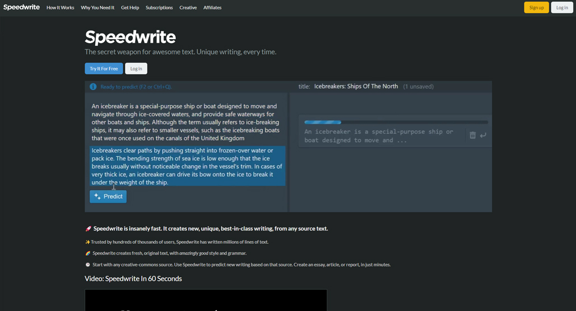576x311 pixels.
Task: Click the prediction progress bar
Action: 396,122
